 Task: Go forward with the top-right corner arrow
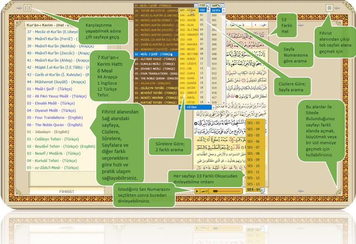click(337, 8)
